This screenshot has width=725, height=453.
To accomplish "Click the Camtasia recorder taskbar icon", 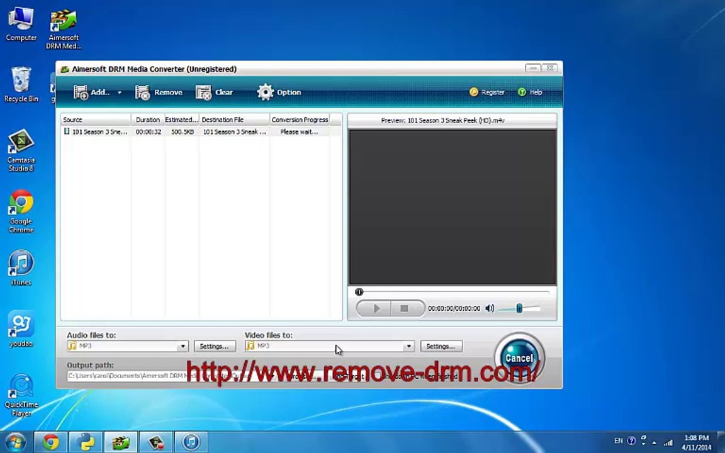I will (x=156, y=442).
